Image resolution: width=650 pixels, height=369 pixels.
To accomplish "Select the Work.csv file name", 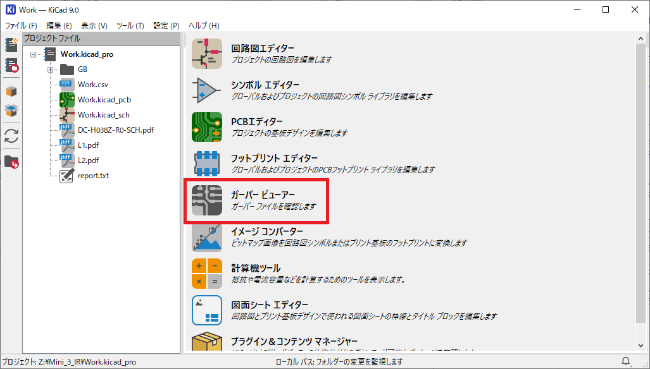I will point(93,85).
